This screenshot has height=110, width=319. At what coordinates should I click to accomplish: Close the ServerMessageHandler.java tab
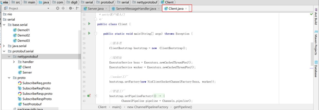click(x=159, y=8)
